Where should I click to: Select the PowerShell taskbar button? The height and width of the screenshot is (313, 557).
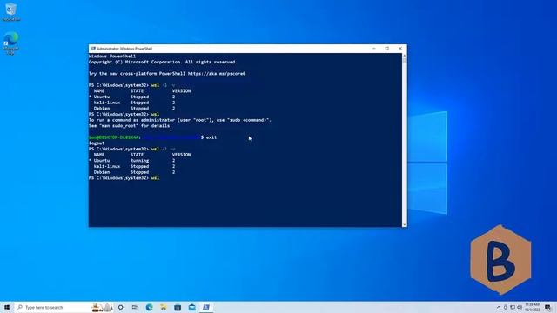point(206,307)
